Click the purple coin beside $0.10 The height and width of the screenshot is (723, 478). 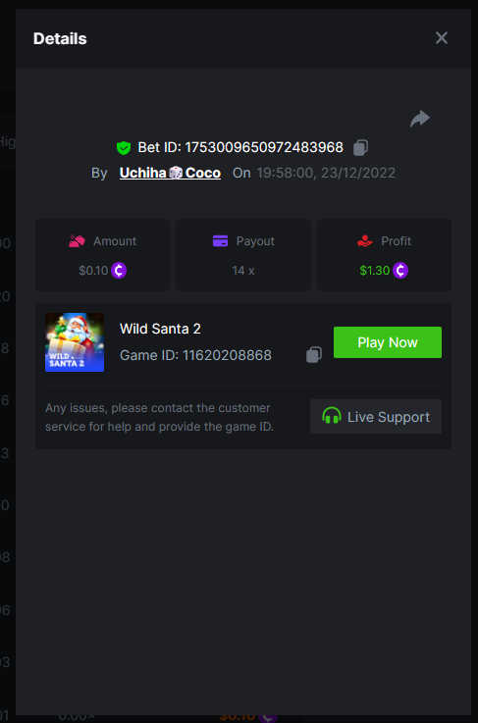119,270
